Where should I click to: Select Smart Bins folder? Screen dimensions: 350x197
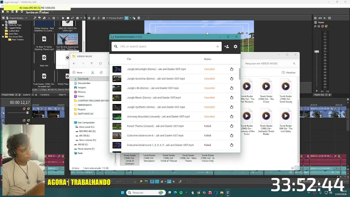[13, 34]
